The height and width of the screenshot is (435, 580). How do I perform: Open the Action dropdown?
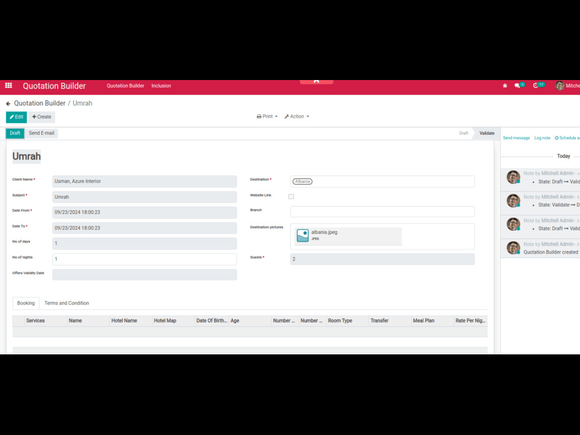click(296, 117)
